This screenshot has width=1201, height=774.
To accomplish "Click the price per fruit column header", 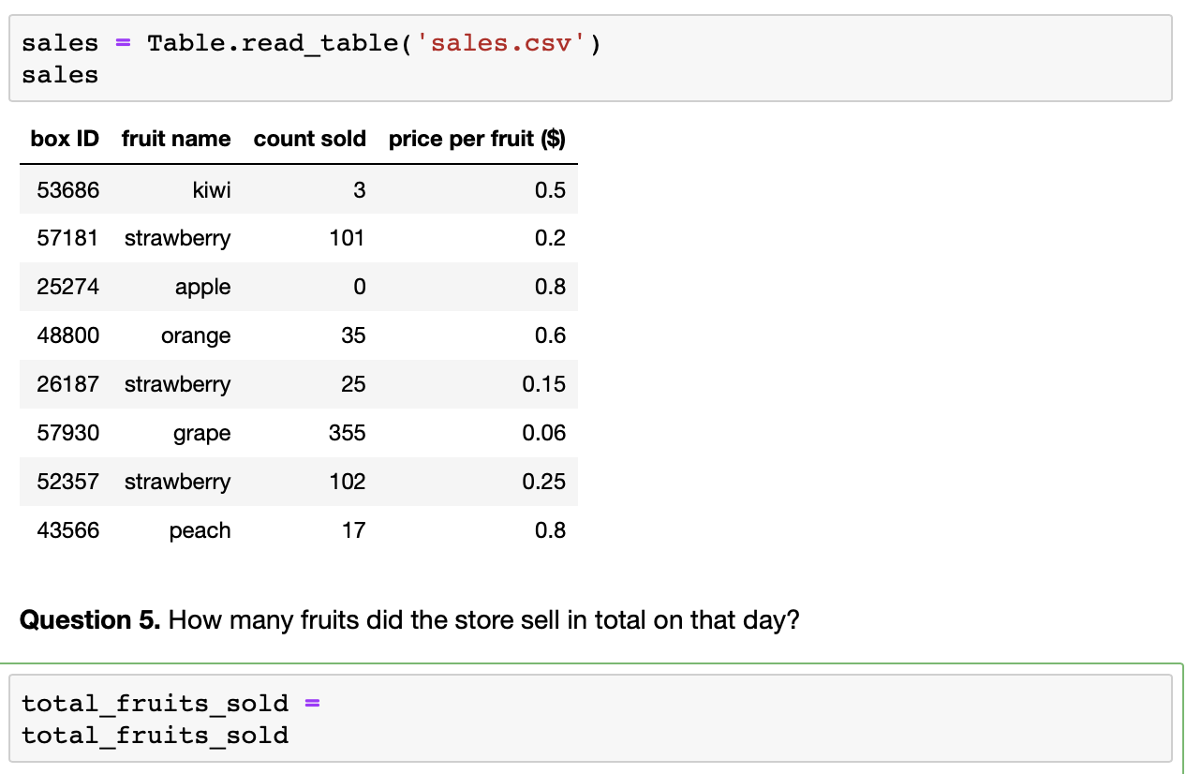I will coord(478,139).
